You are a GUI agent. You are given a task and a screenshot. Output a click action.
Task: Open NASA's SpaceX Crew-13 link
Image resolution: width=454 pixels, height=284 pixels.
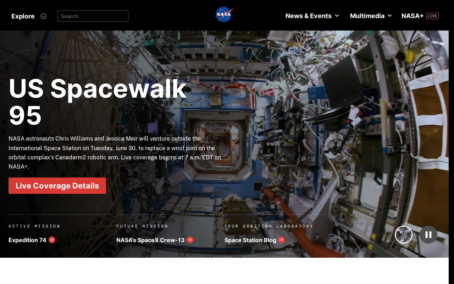[x=150, y=240]
